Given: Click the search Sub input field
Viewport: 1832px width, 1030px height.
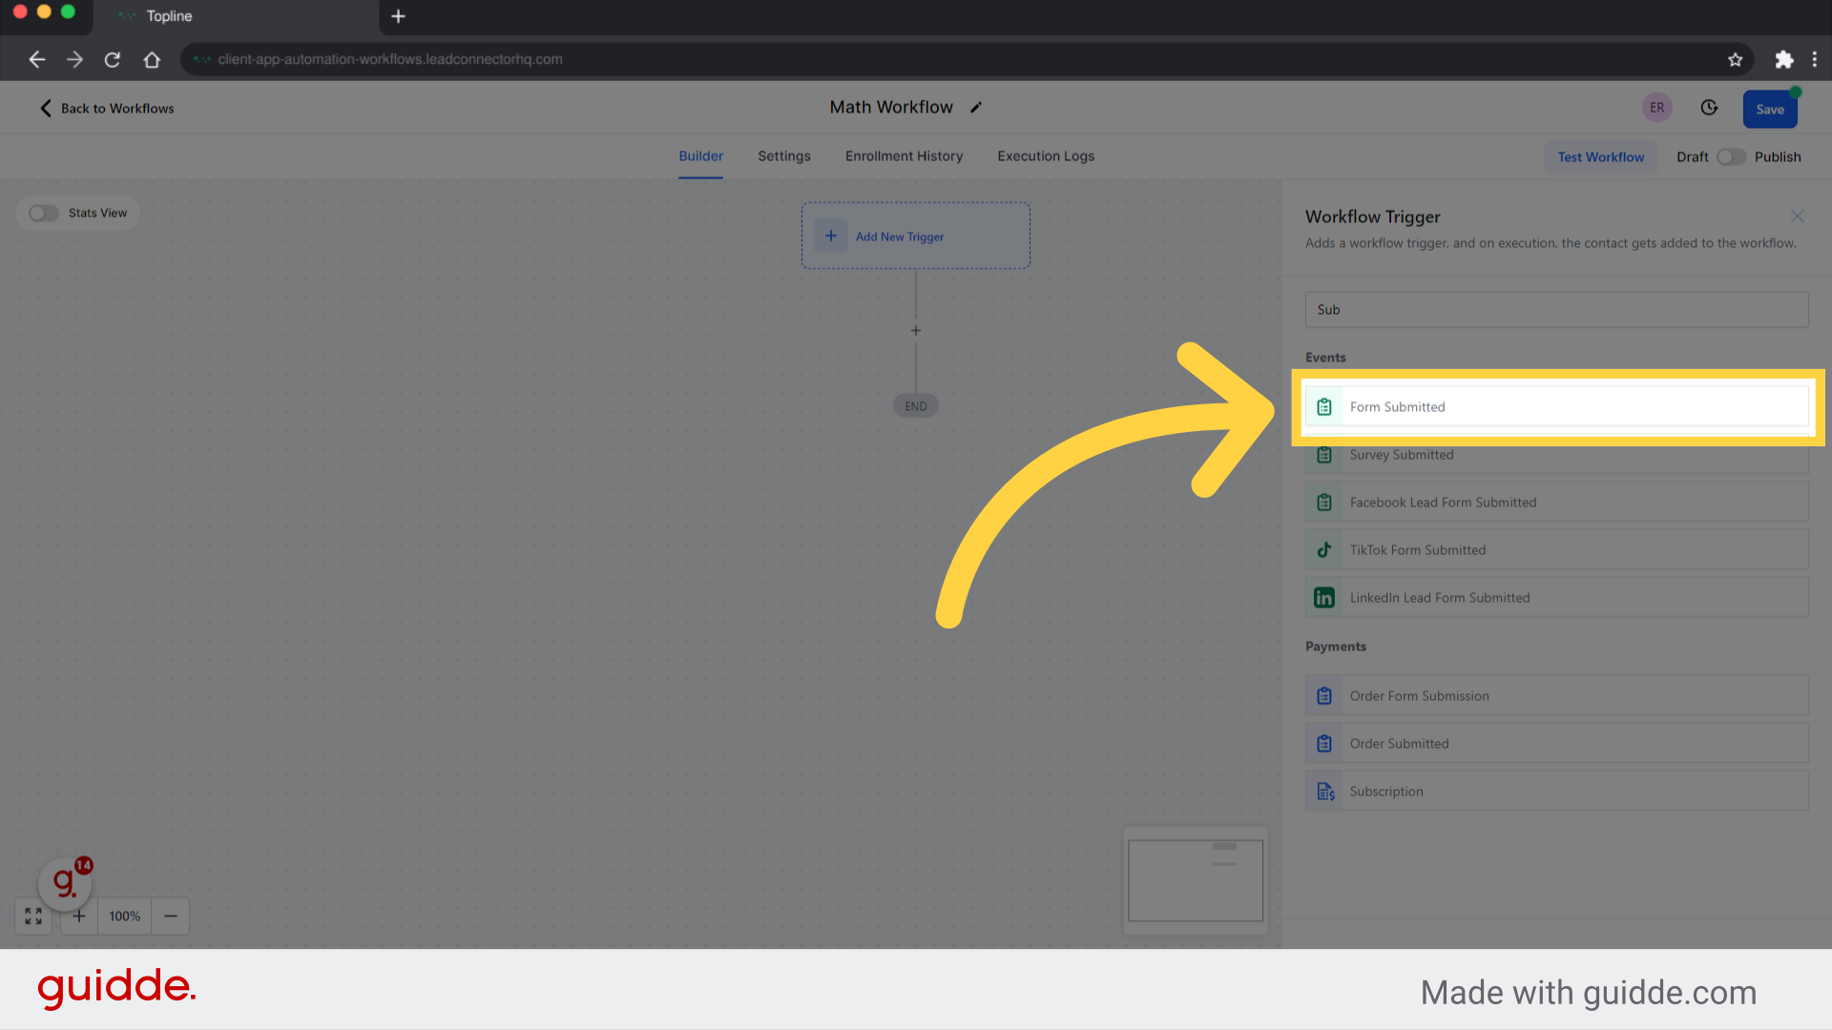Looking at the screenshot, I should 1556,309.
